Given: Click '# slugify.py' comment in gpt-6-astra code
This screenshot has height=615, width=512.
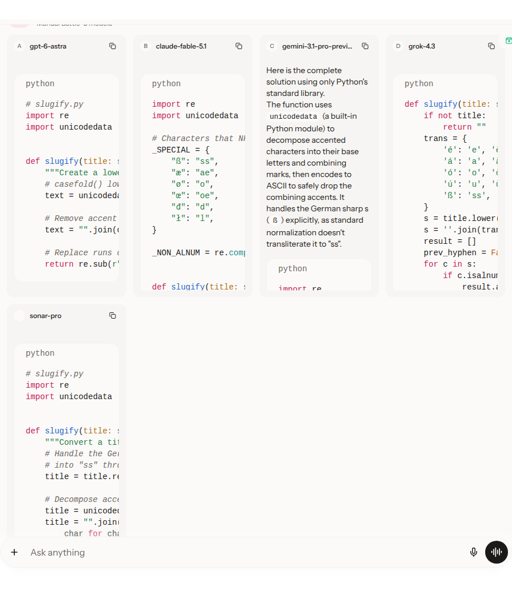Looking at the screenshot, I should (x=55, y=104).
